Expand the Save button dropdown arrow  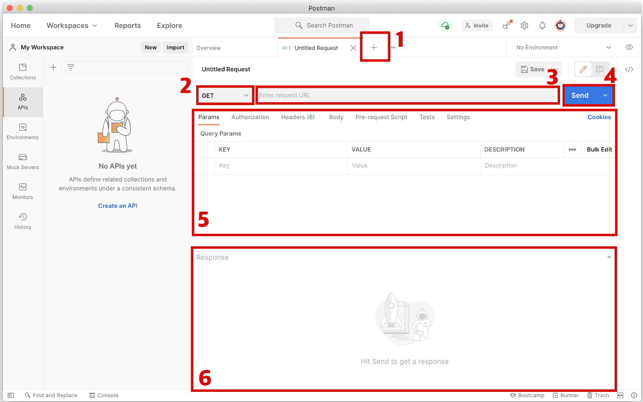click(x=555, y=69)
